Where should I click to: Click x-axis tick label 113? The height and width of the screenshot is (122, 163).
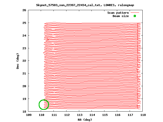pyautogui.click(x=80, y=115)
